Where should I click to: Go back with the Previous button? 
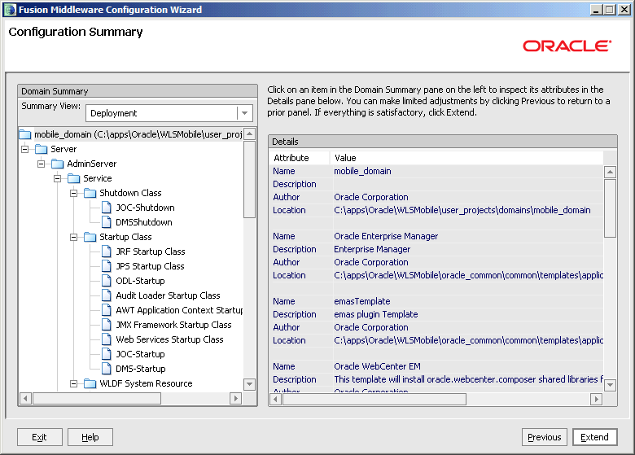545,437
